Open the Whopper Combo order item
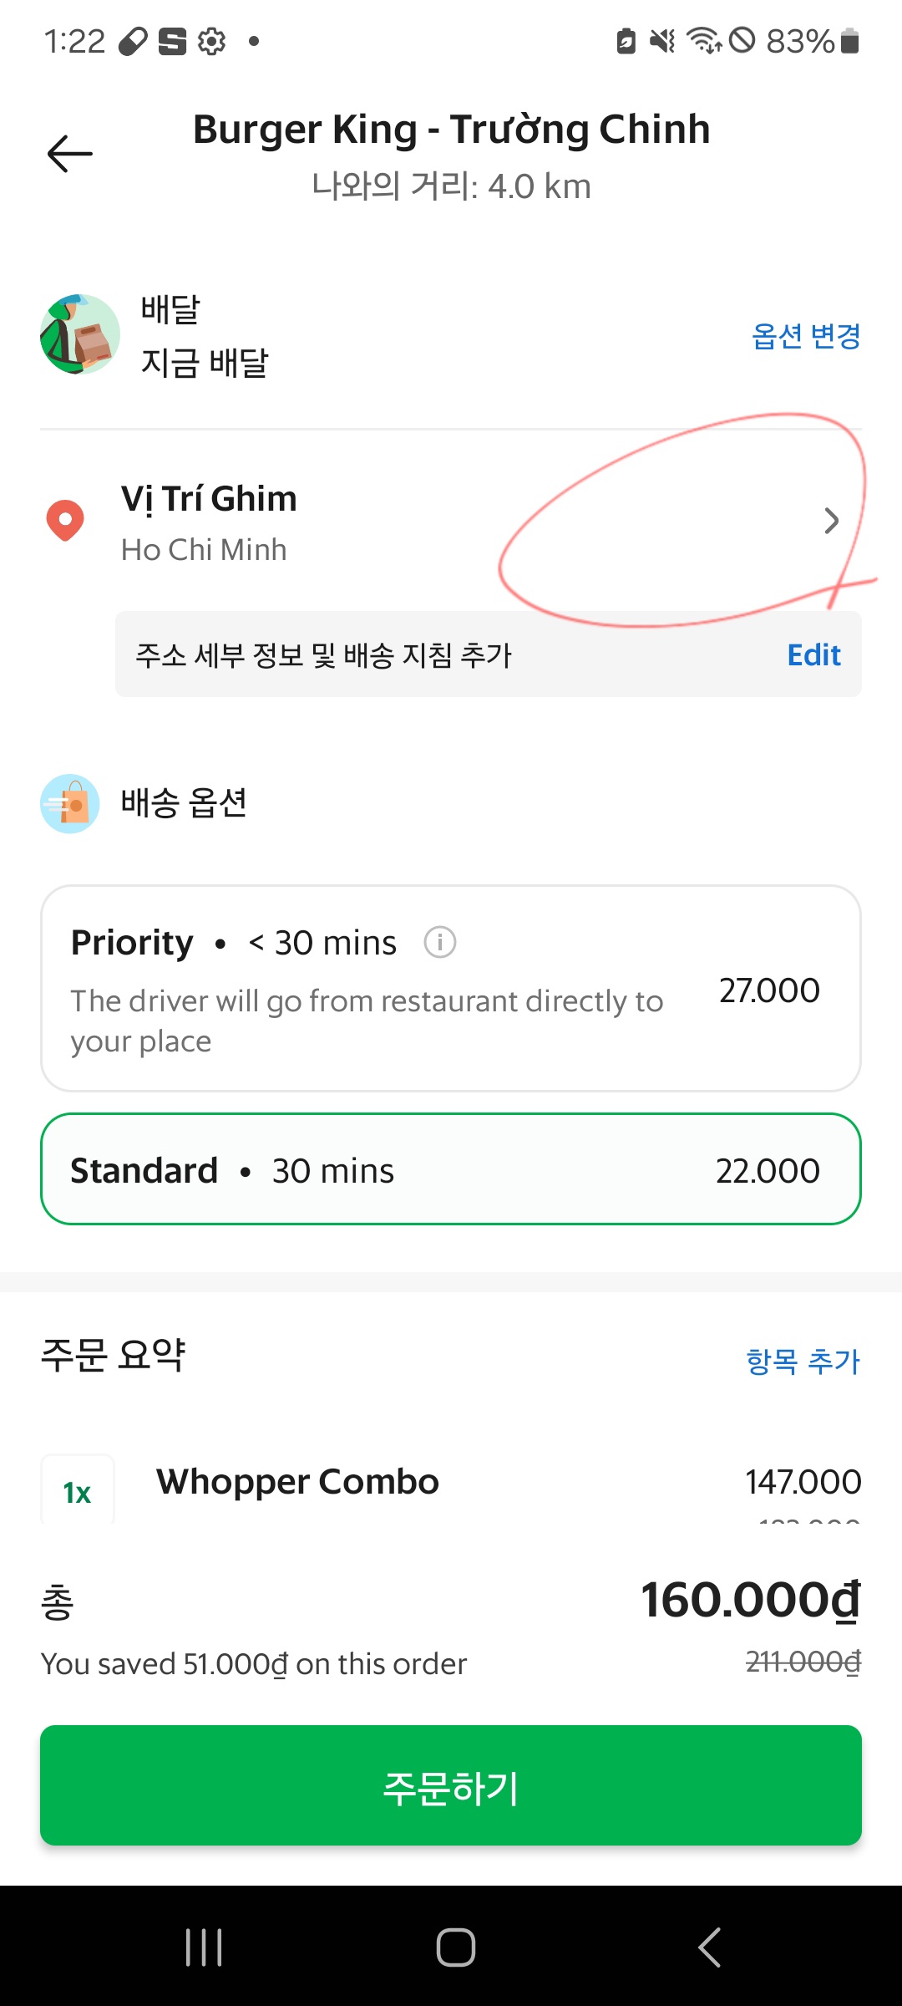This screenshot has height=2006, width=902. 297,1482
